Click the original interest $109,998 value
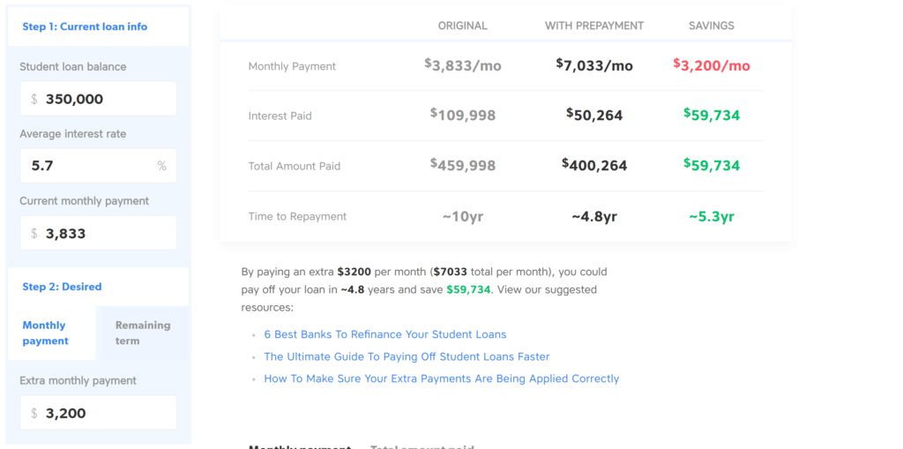The height and width of the screenshot is (449, 903). (x=463, y=115)
